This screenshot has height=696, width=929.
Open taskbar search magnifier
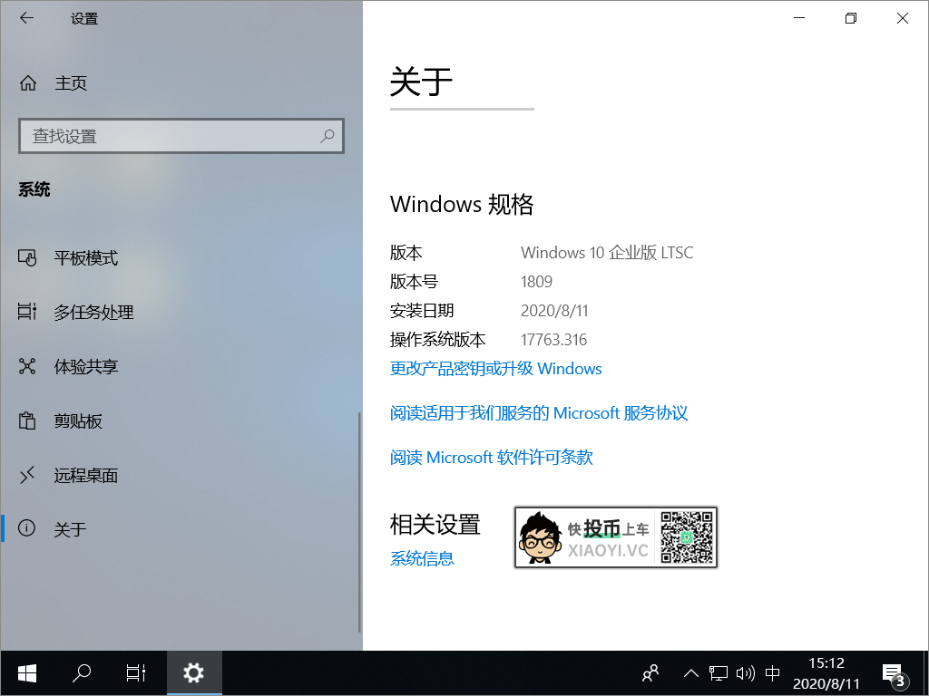[82, 673]
